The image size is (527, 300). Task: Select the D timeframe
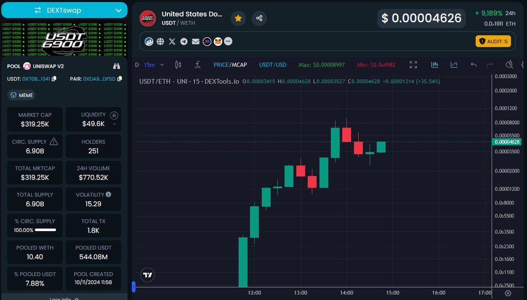(x=137, y=65)
